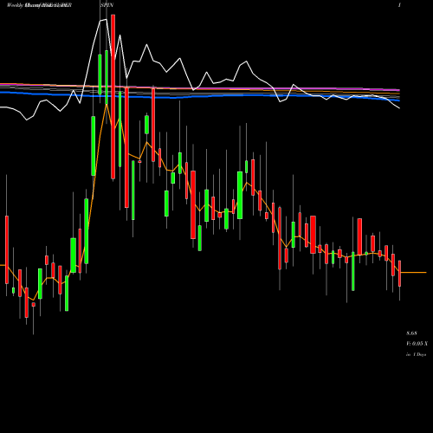Click the 'SPIN' label at top
Image resolution: width=433 pixels, height=433 pixels.
tap(107, 5)
